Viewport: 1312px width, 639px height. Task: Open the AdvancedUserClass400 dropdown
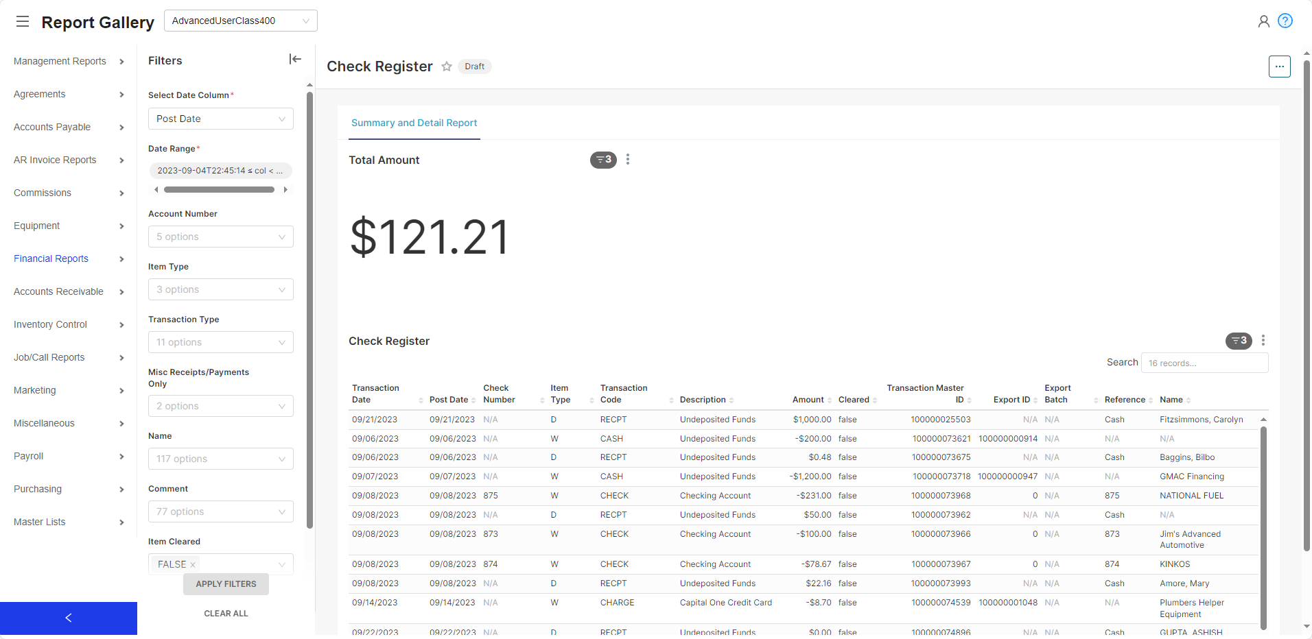point(241,21)
